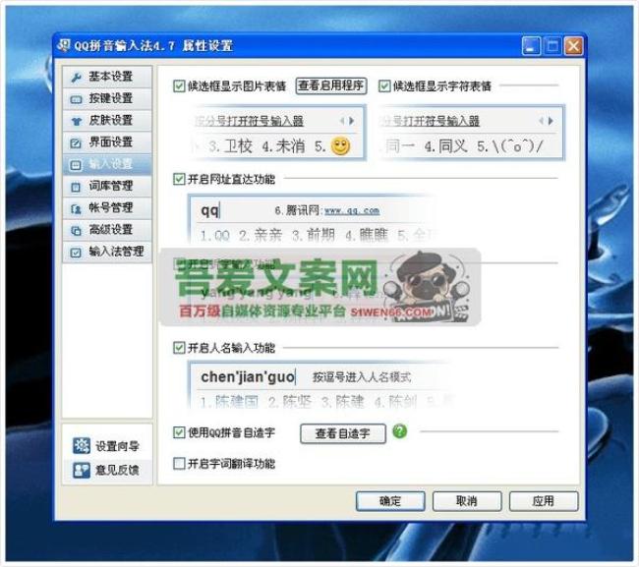The width and height of the screenshot is (639, 567).
Task: Open the 高级设置 sidebar icon
Action: tap(77, 229)
